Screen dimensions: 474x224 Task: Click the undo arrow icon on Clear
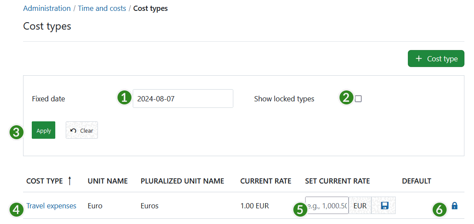click(x=73, y=130)
